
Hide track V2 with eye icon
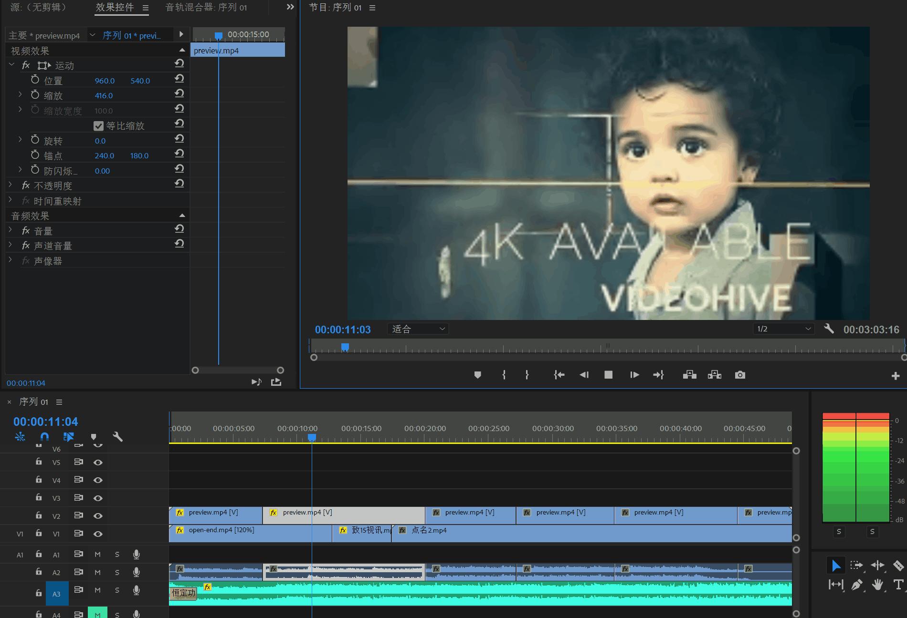[98, 516]
